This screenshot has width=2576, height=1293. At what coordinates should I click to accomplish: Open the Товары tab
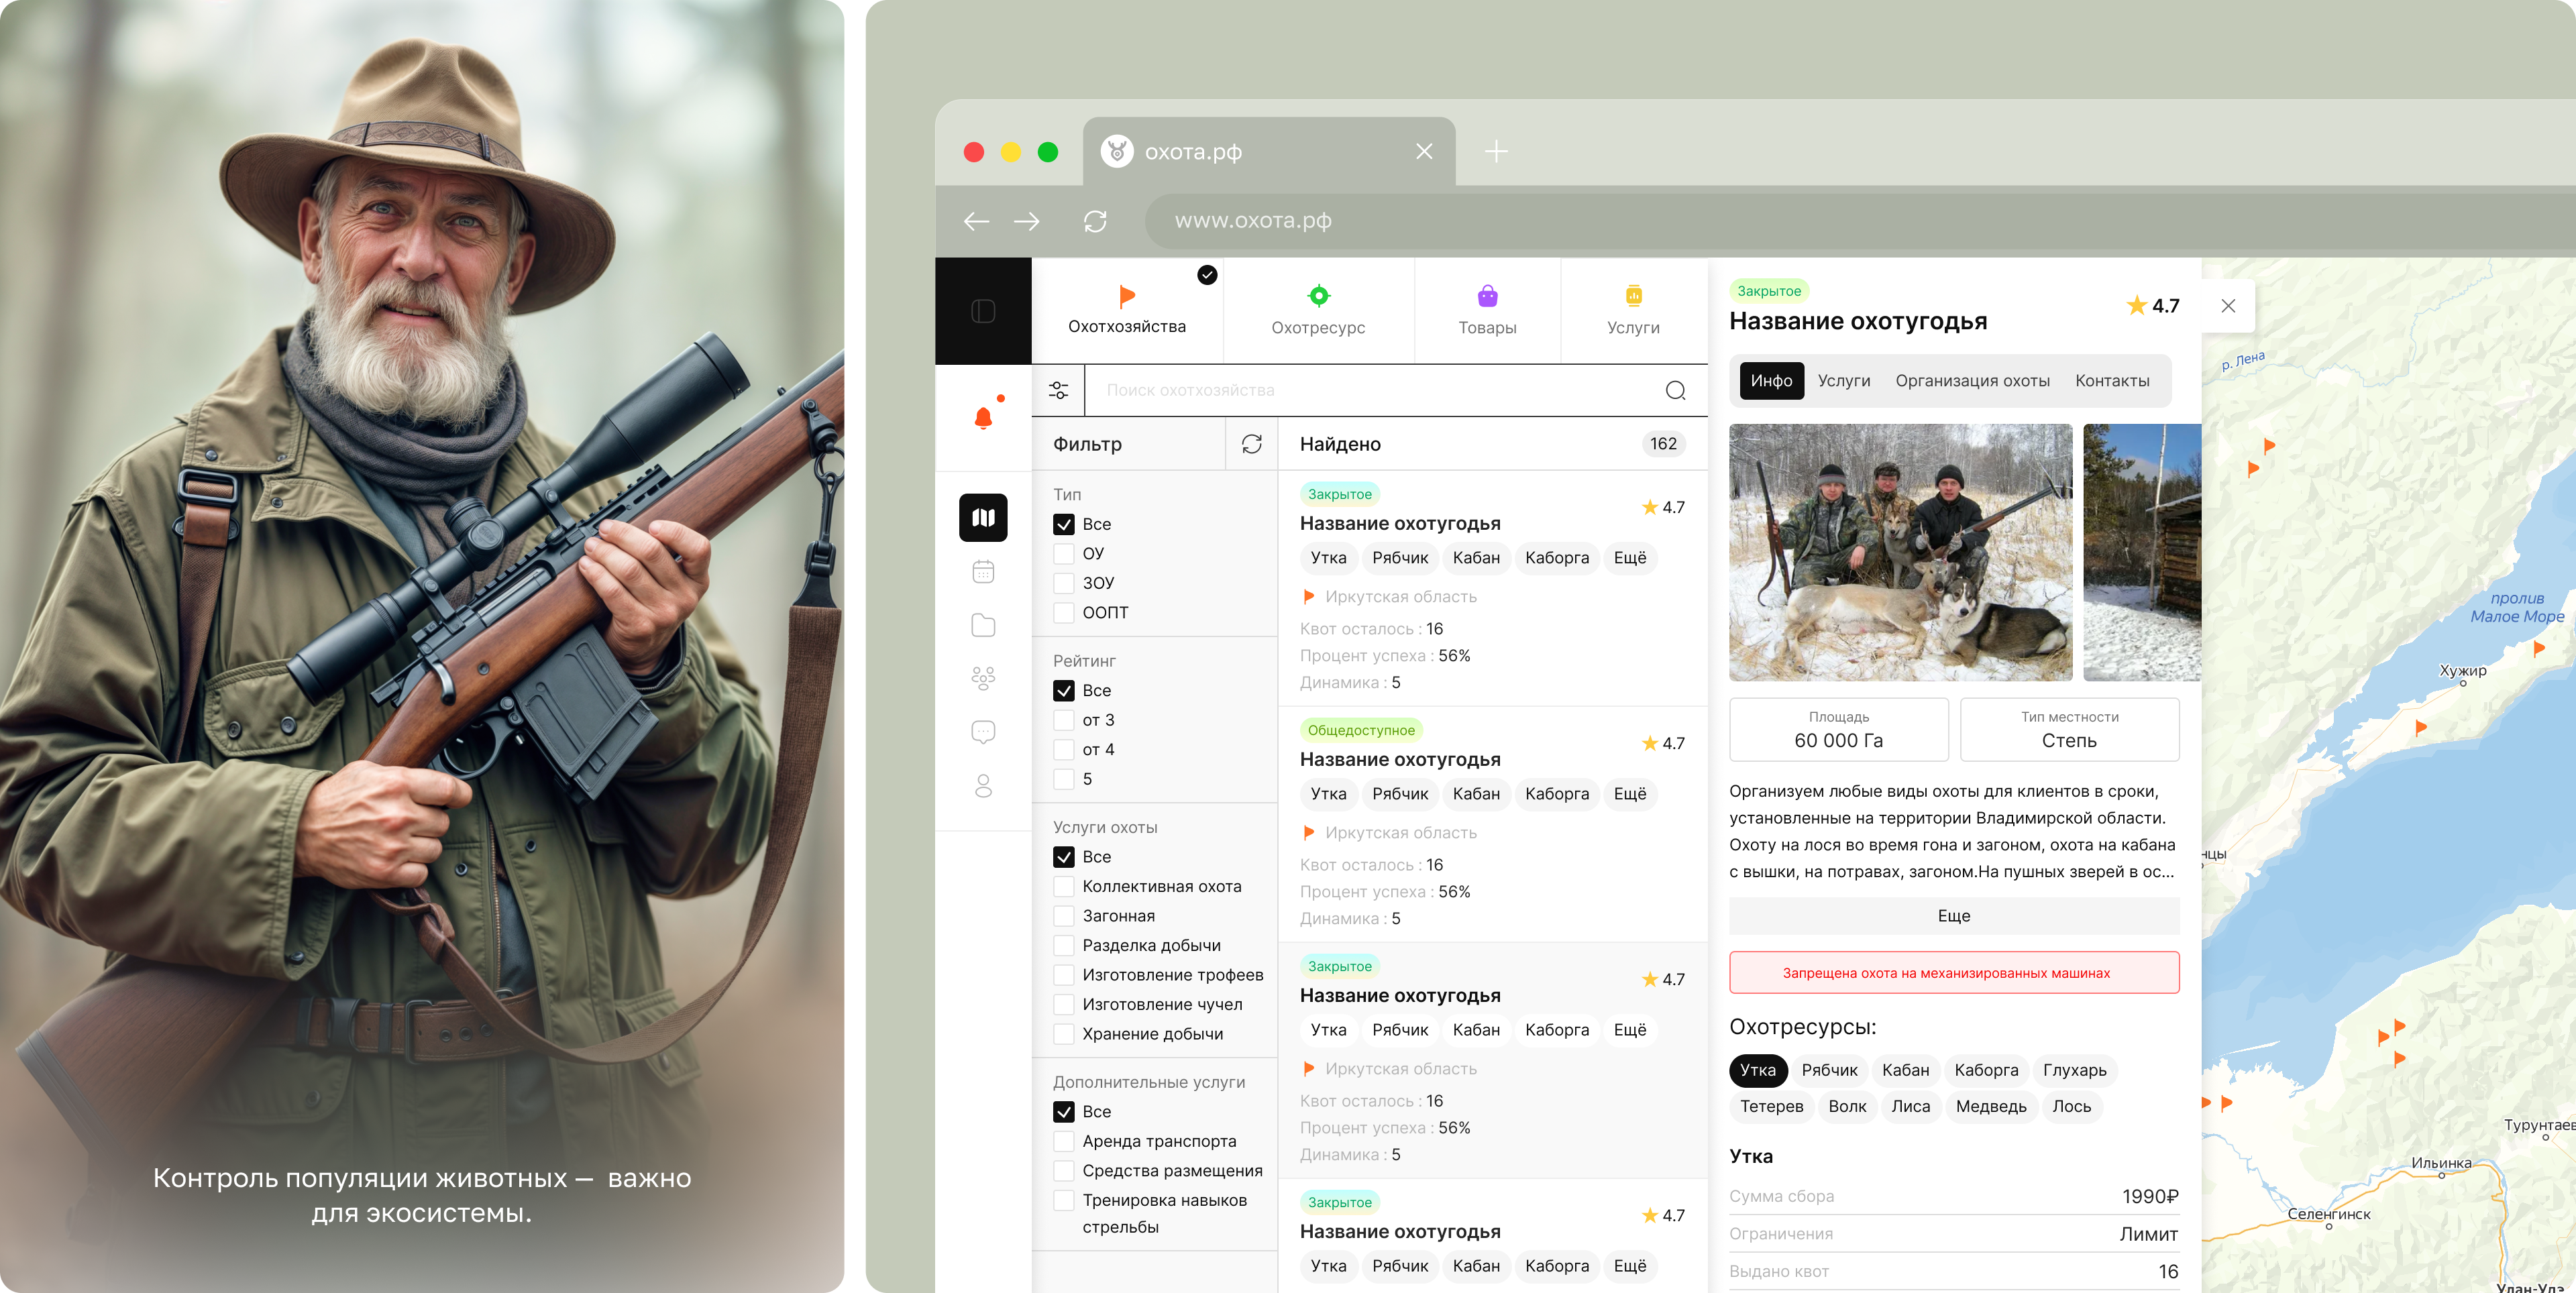pyautogui.click(x=1487, y=311)
